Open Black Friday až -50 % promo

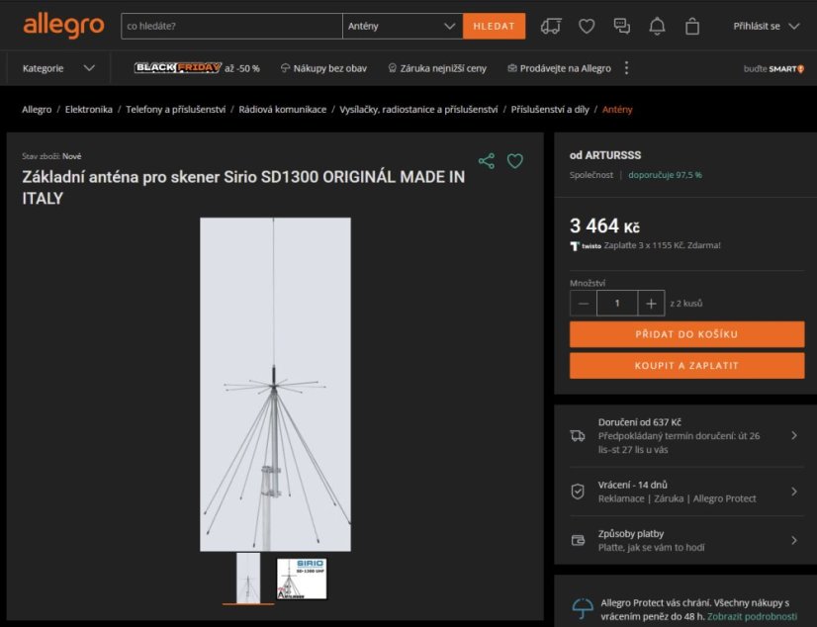coord(197,68)
